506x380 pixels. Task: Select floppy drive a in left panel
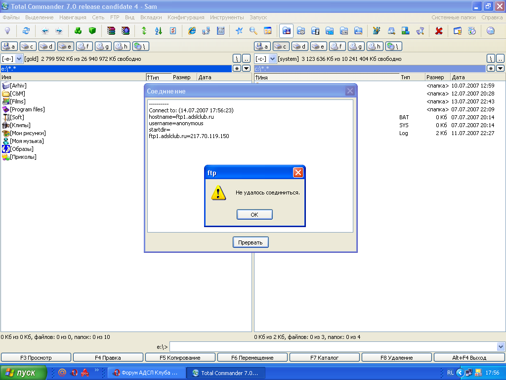point(9,47)
